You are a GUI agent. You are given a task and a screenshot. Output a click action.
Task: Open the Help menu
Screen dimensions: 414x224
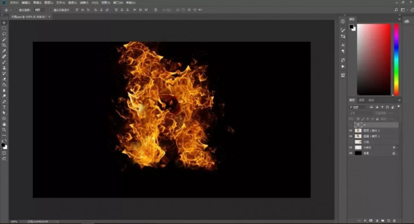click(x=131, y=2)
